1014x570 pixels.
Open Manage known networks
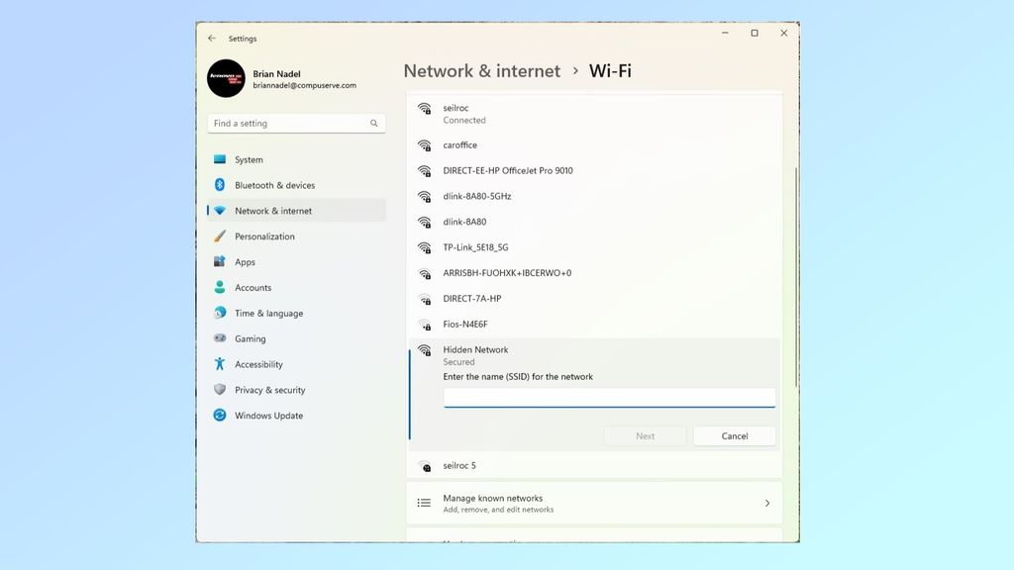click(x=594, y=503)
